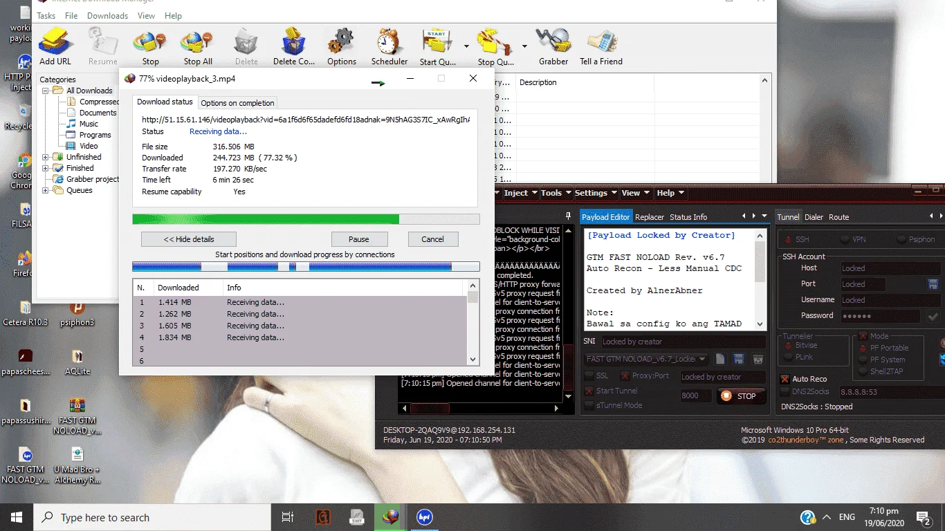This screenshot has width=945, height=531.
Task: Open the Scheduler clock icon
Action: click(x=389, y=42)
